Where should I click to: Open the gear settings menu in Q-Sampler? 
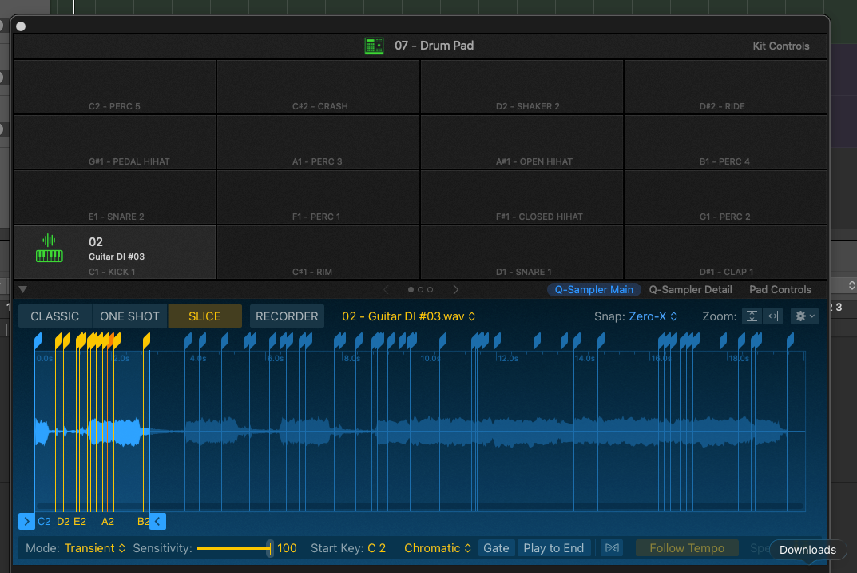click(x=804, y=316)
